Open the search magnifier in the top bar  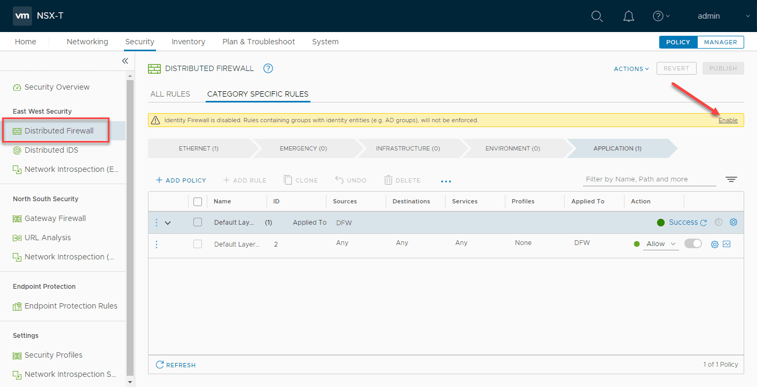pyautogui.click(x=597, y=16)
